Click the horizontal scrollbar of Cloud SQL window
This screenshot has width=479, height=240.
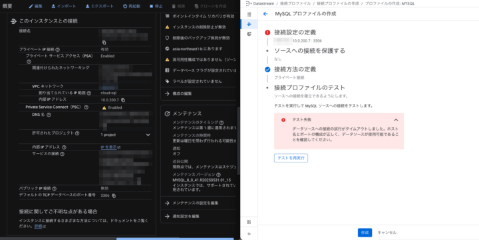(x=175, y=239)
